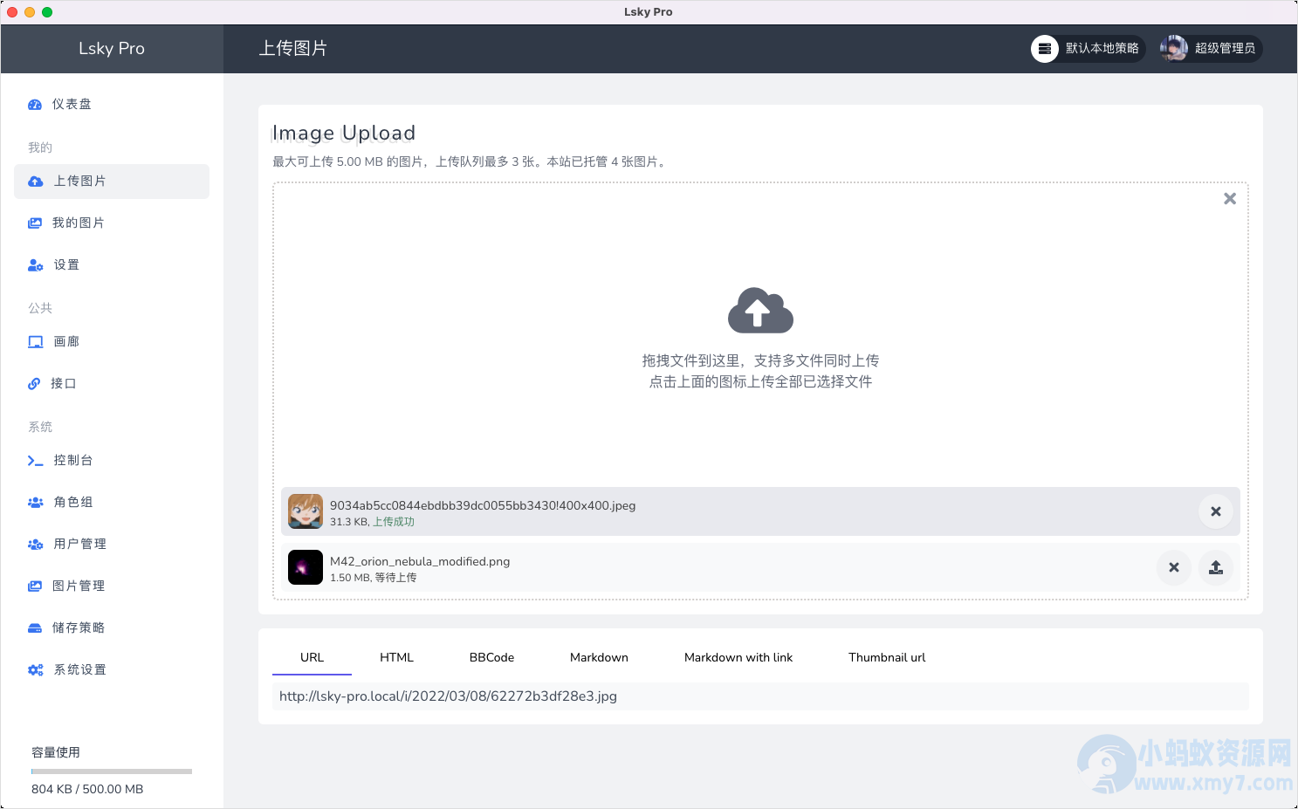Click the 容量使用 storage progress bar
This screenshot has width=1298, height=809.
coord(112,771)
